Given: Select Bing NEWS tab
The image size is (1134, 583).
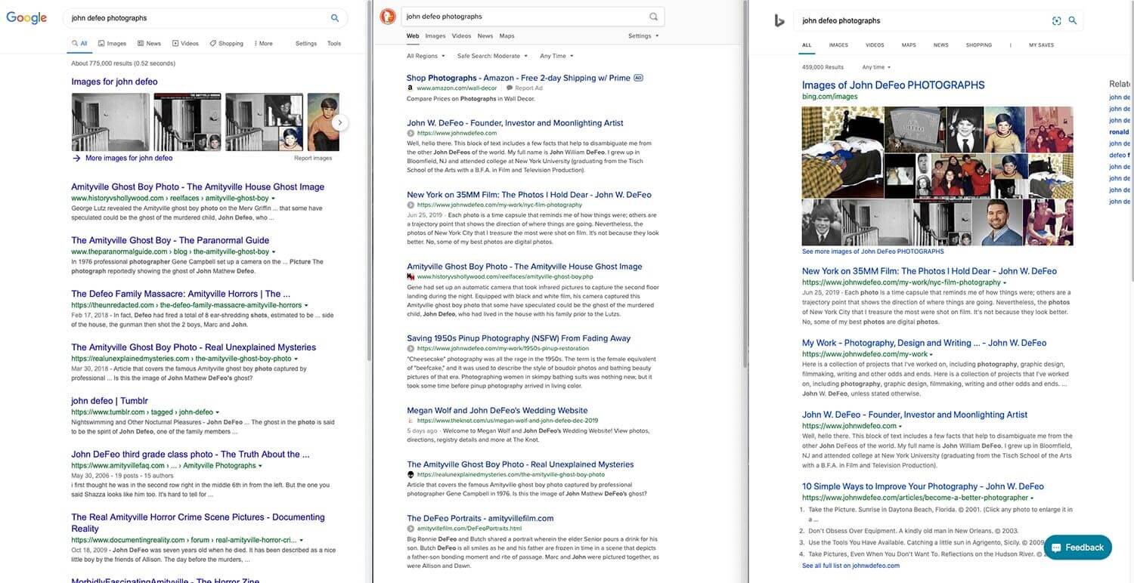Looking at the screenshot, I should 940,45.
